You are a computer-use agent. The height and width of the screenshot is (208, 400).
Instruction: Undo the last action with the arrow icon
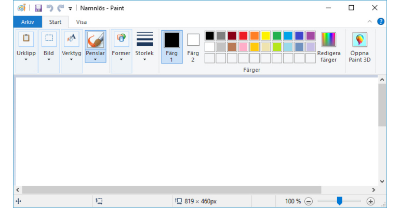(x=50, y=8)
